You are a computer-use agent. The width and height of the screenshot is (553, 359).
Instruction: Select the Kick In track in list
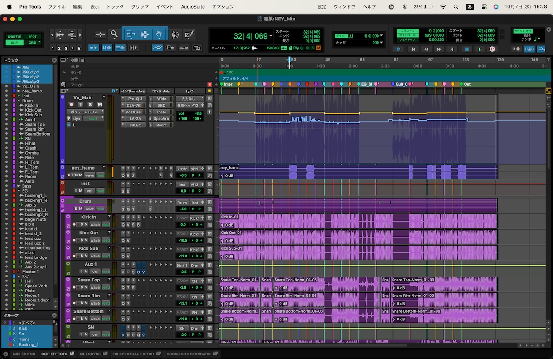[32, 105]
